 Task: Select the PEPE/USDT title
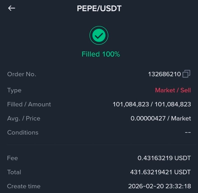(x=99, y=8)
